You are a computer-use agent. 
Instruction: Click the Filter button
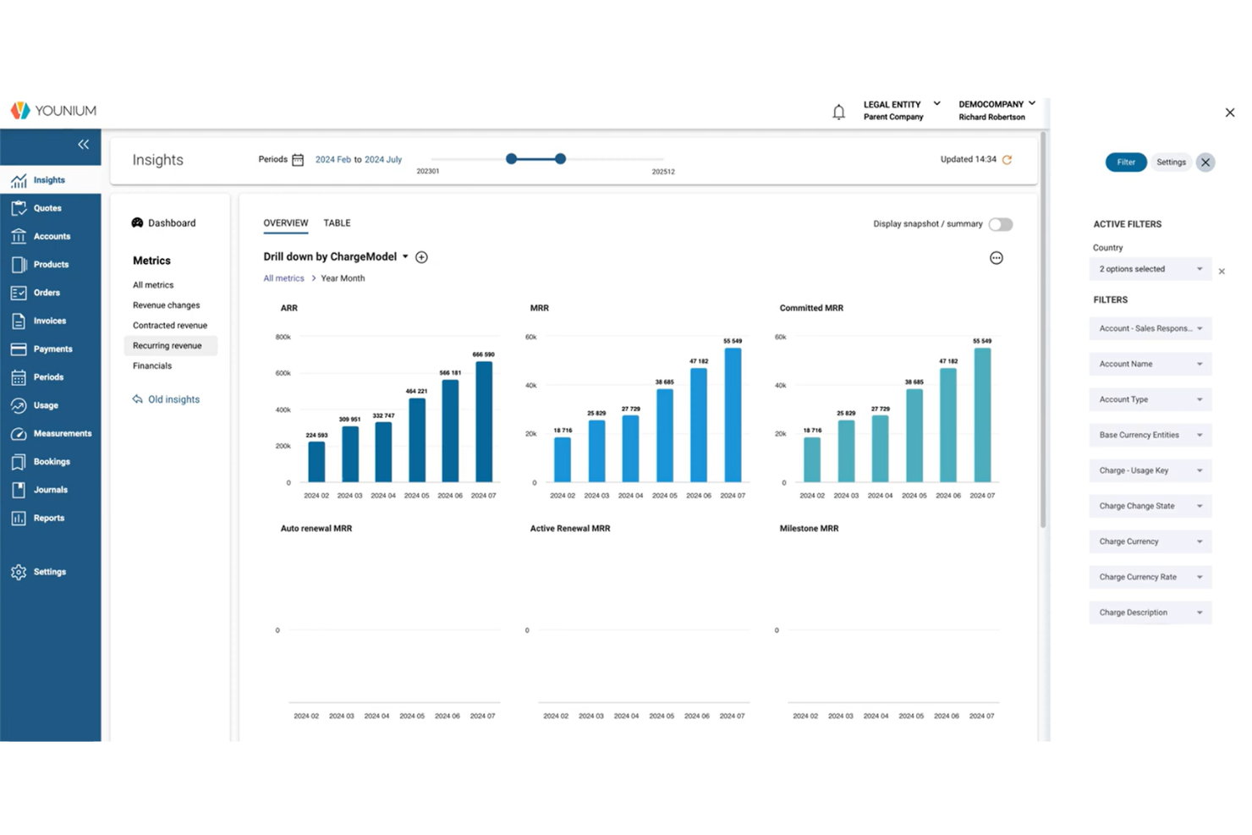(1125, 162)
